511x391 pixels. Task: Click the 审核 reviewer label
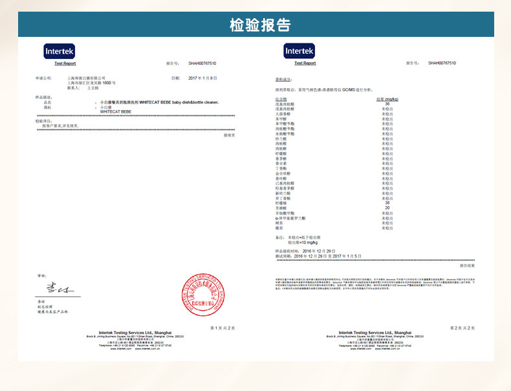41,276
